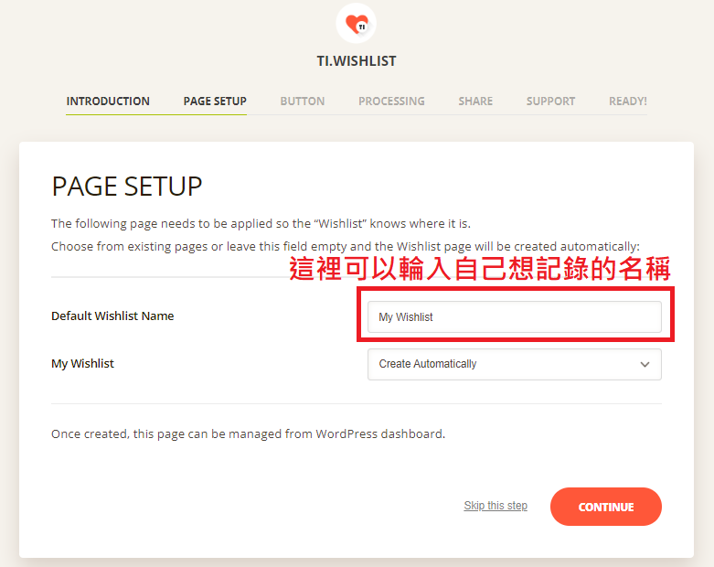The height and width of the screenshot is (567, 714).
Task: Open the Processing step tab
Action: [x=391, y=102]
